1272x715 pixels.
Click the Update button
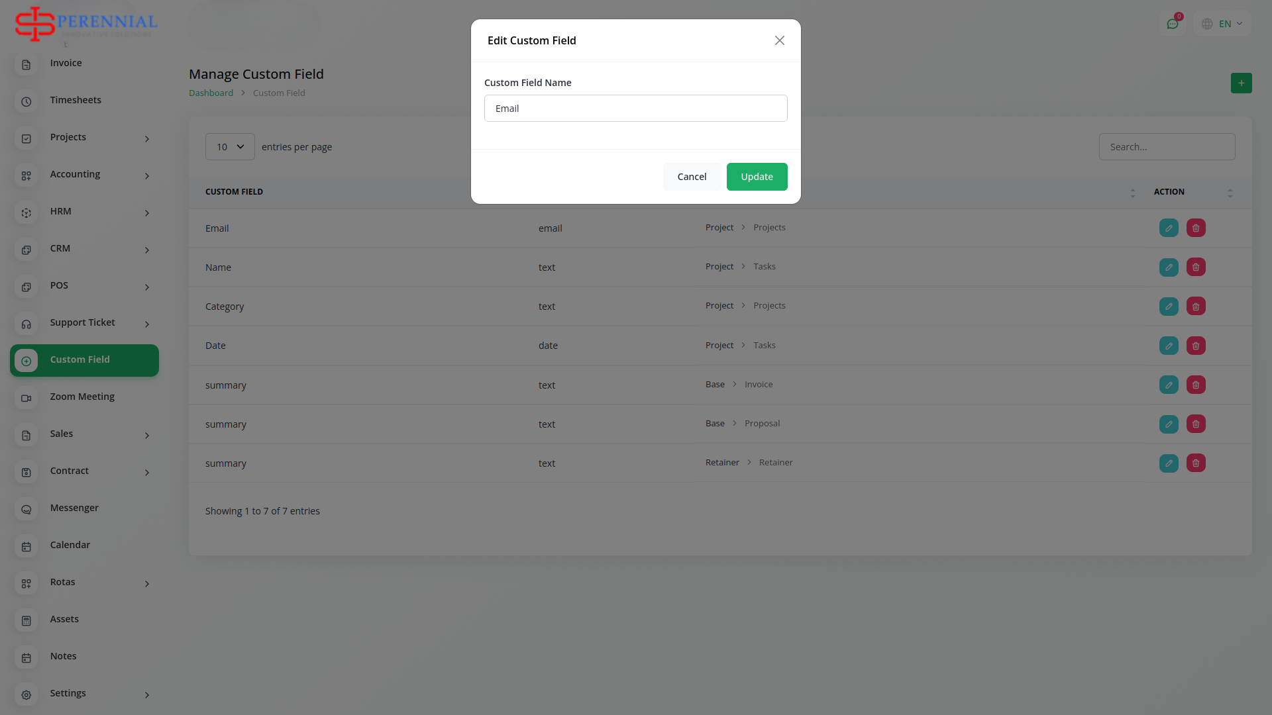coord(757,177)
